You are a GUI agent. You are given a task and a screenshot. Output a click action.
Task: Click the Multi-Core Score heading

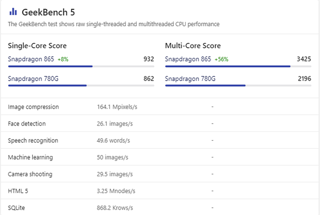click(x=193, y=46)
